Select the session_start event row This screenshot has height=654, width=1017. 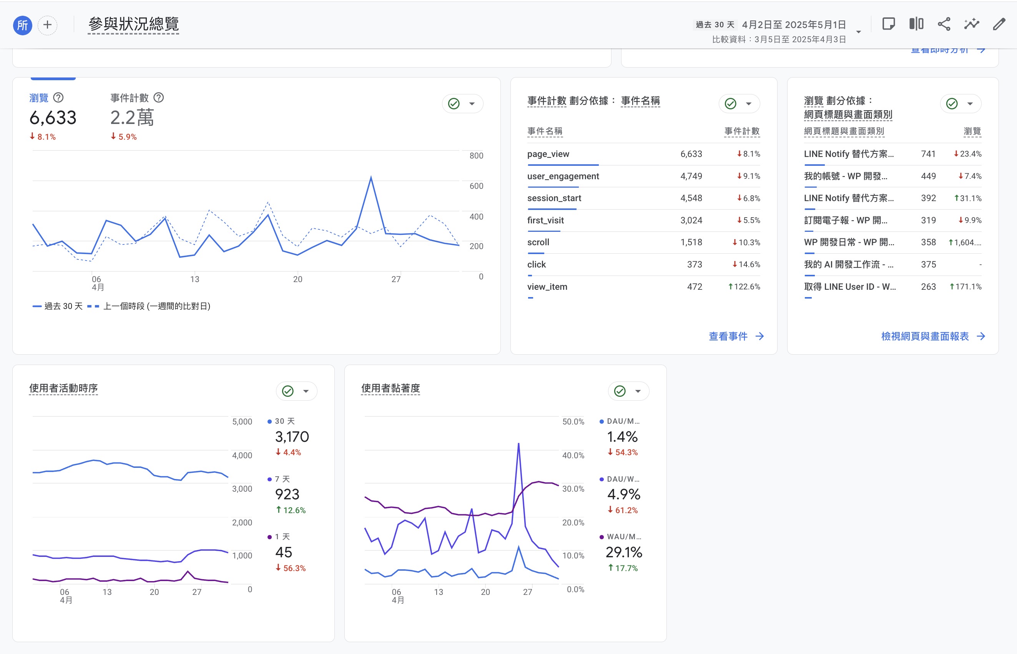[x=644, y=198]
